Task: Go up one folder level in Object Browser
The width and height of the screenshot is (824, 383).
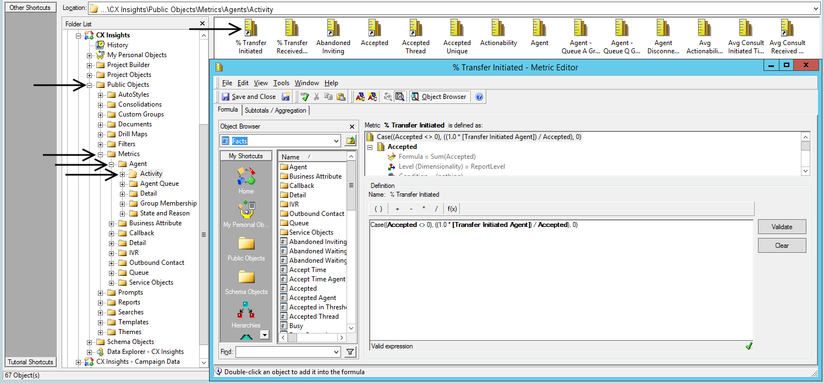Action: [x=350, y=141]
